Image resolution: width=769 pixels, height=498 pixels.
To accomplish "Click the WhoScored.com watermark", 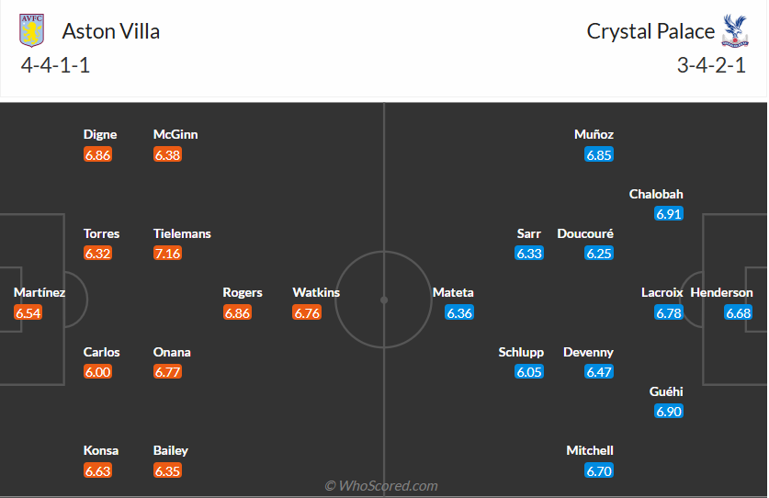I will [381, 486].
